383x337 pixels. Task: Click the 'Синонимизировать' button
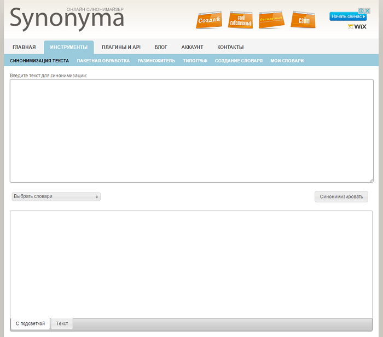click(341, 196)
